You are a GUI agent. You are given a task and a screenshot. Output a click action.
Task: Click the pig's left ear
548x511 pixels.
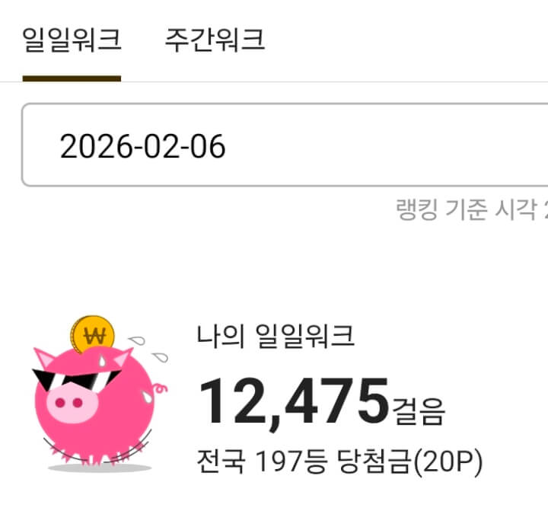[43, 357]
